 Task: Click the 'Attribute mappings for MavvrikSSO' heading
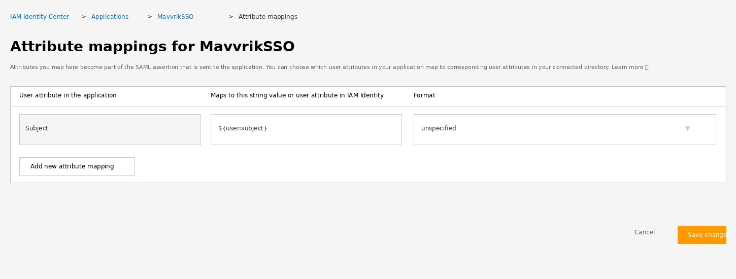pyautogui.click(x=152, y=47)
